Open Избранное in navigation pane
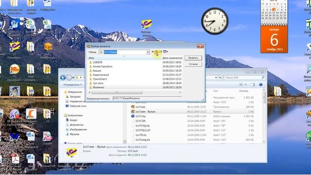This screenshot has height=175, width=311. tap(75, 92)
